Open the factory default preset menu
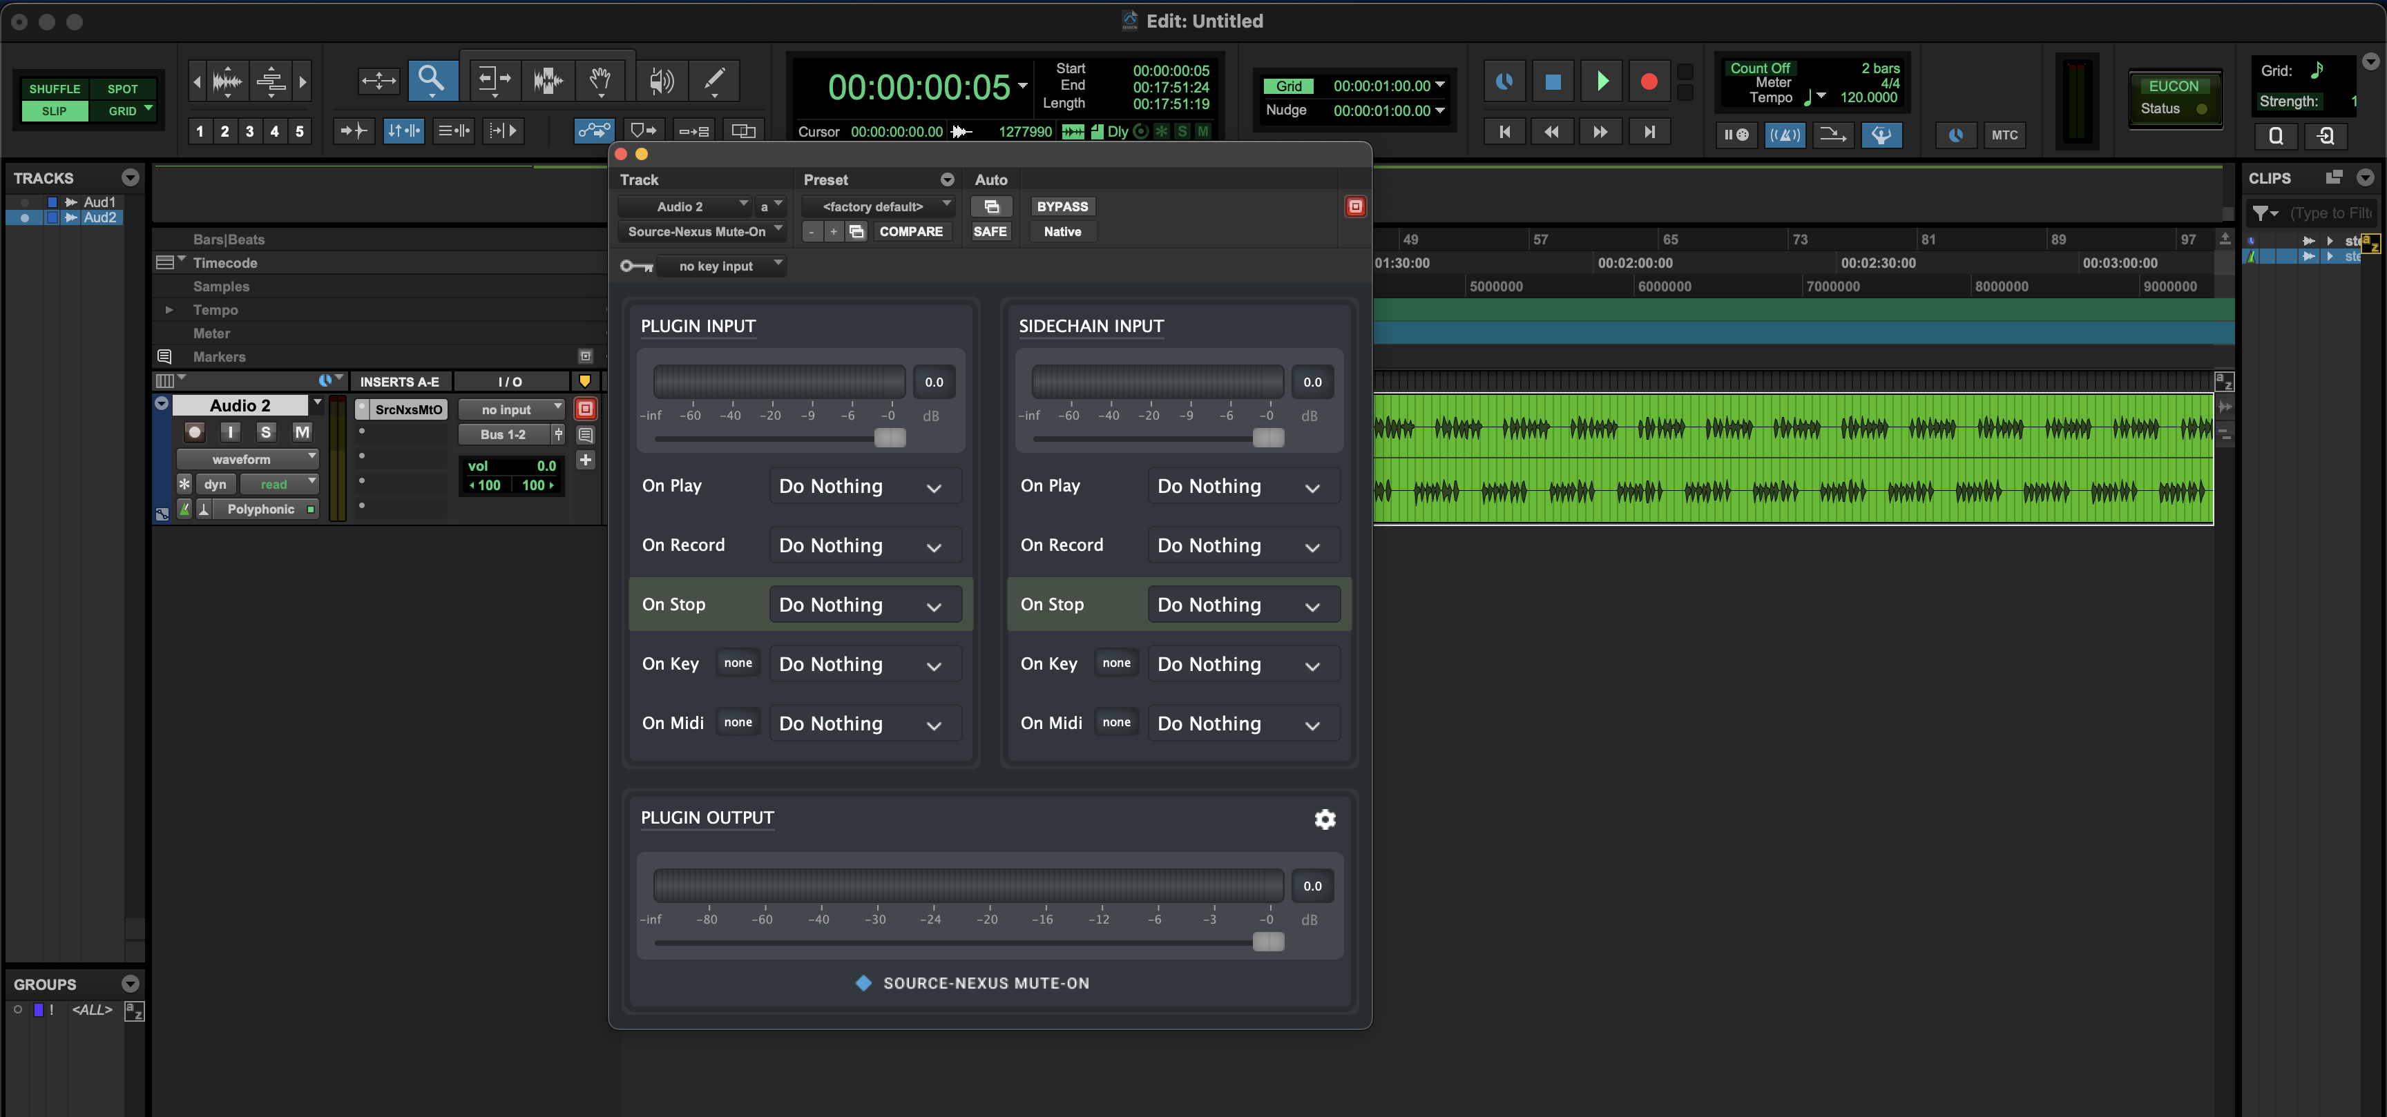Screen dimensions: 2387x1117 point(876,206)
